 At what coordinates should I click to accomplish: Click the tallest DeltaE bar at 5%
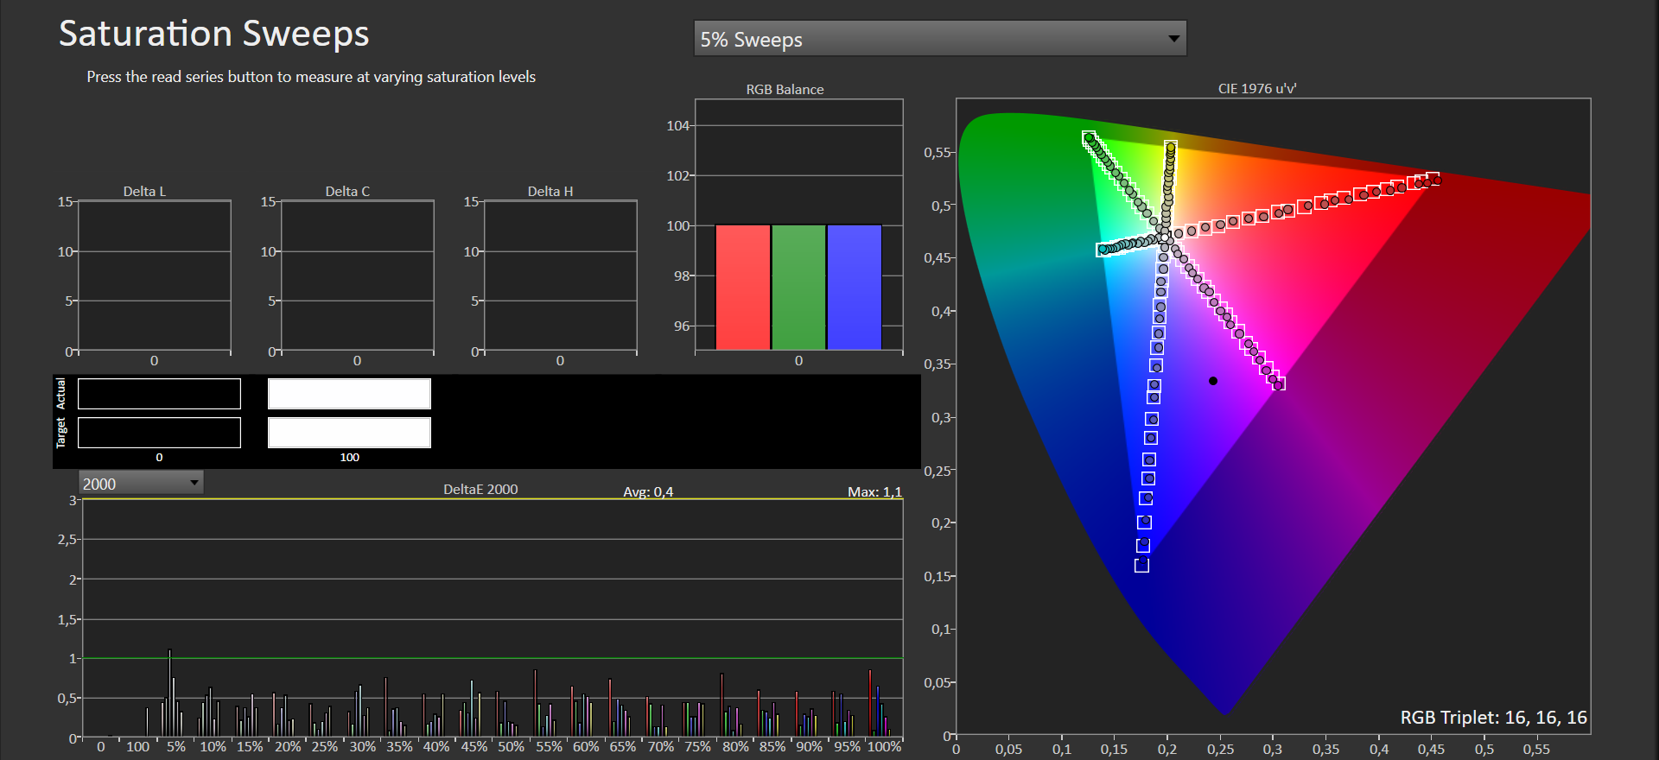pyautogui.click(x=169, y=691)
